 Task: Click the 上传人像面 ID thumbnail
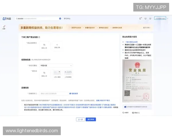pos(57,74)
